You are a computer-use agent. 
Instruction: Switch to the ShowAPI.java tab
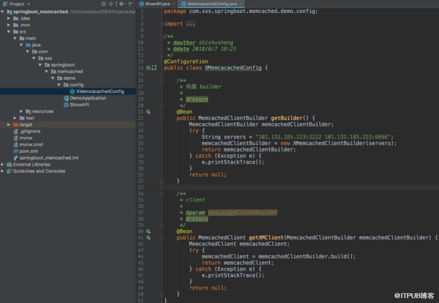pyautogui.click(x=157, y=4)
